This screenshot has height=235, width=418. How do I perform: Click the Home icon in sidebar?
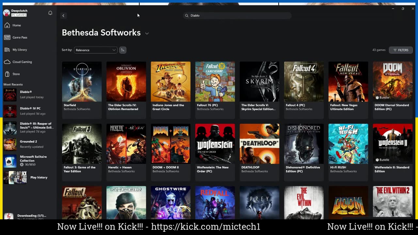pyautogui.click(x=7, y=25)
